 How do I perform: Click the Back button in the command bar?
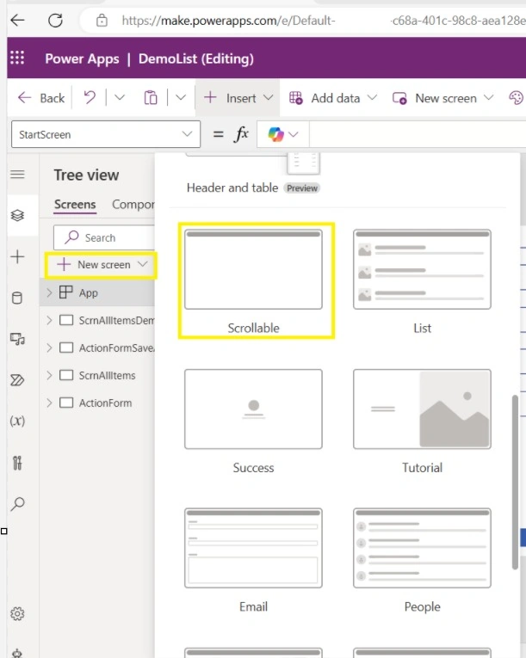41,98
